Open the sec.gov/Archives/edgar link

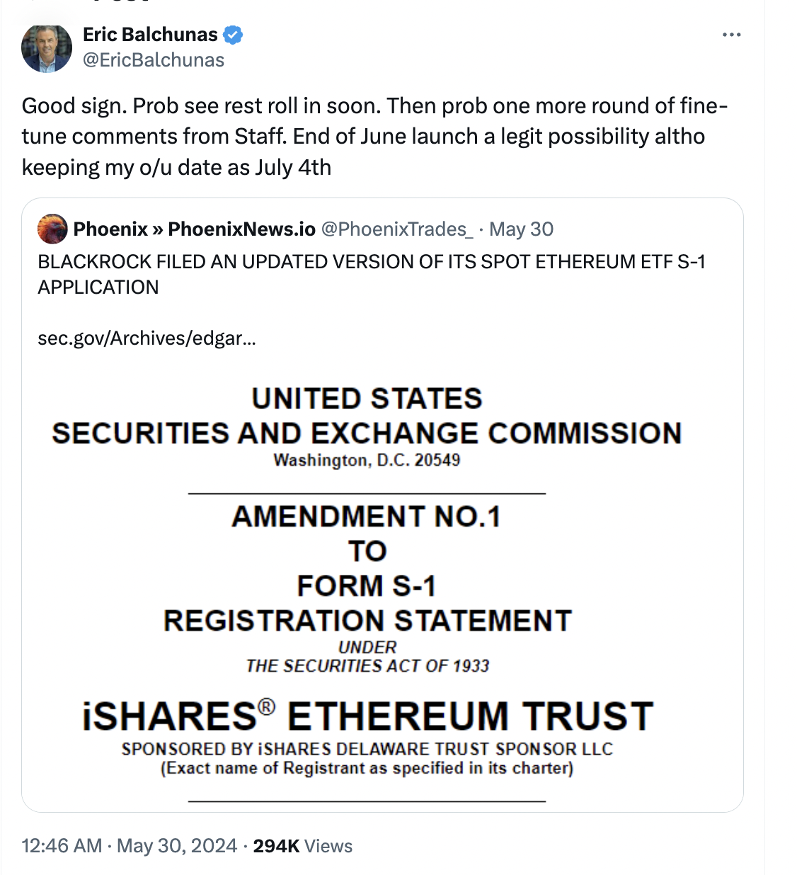coord(147,338)
